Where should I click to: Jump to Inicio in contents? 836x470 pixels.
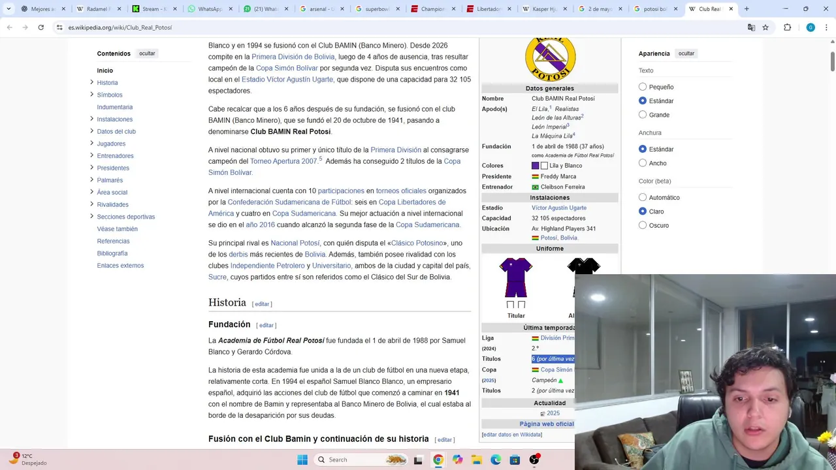[x=105, y=70]
